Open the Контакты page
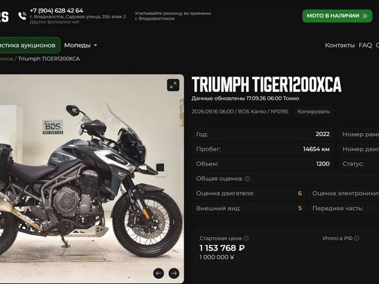 tap(339, 45)
